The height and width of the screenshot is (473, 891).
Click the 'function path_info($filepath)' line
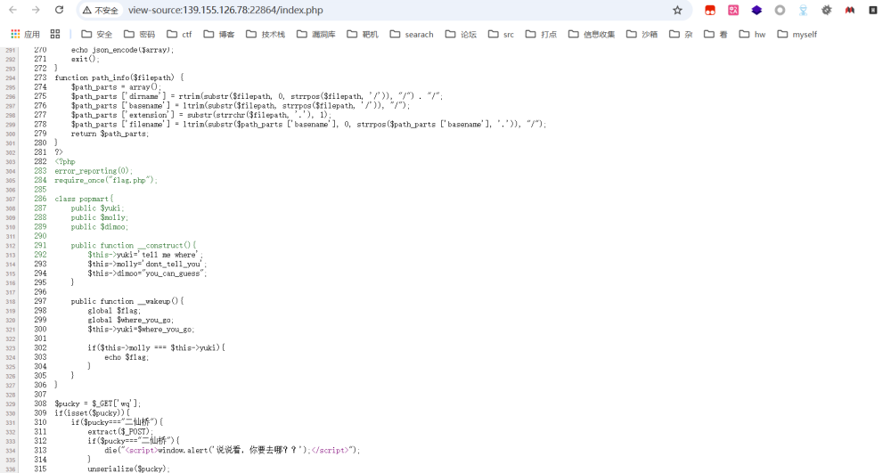point(119,77)
